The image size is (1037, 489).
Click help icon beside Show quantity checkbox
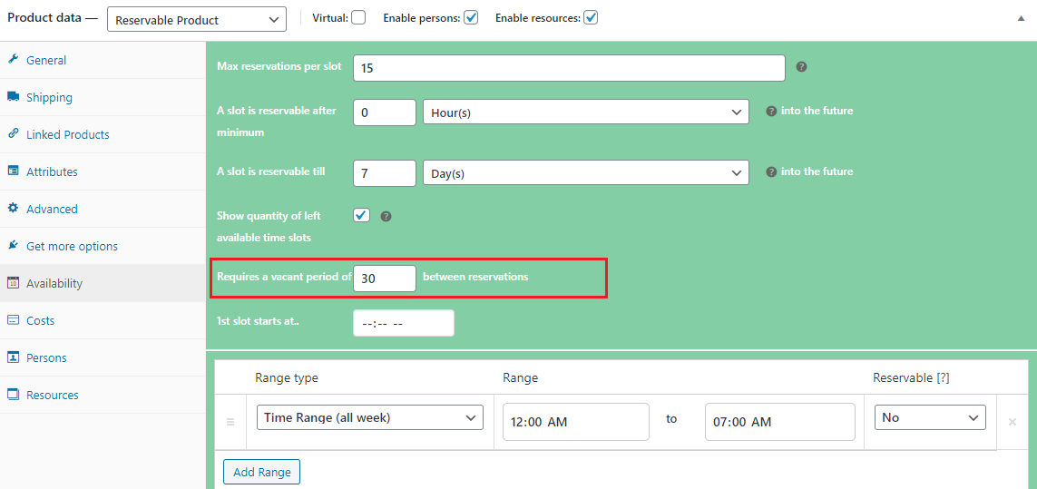(x=386, y=217)
